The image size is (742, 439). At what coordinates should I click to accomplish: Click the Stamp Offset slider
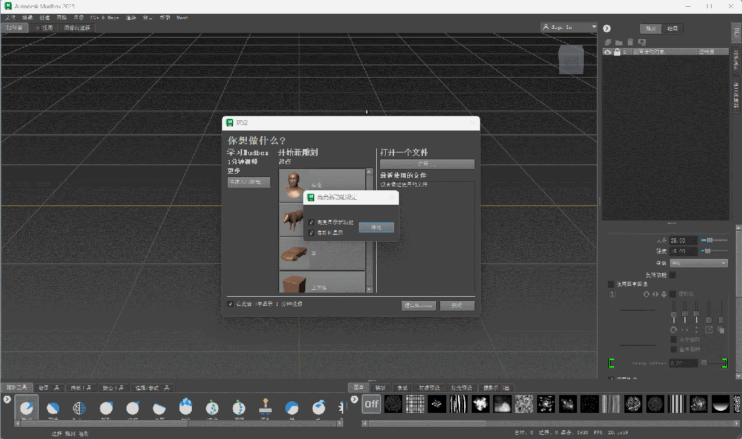click(713, 363)
